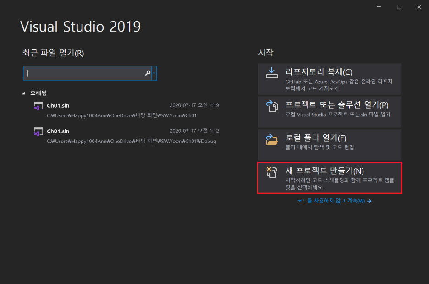The width and height of the screenshot is (429, 284).
Task: Click the create new project icon
Action: (272, 172)
